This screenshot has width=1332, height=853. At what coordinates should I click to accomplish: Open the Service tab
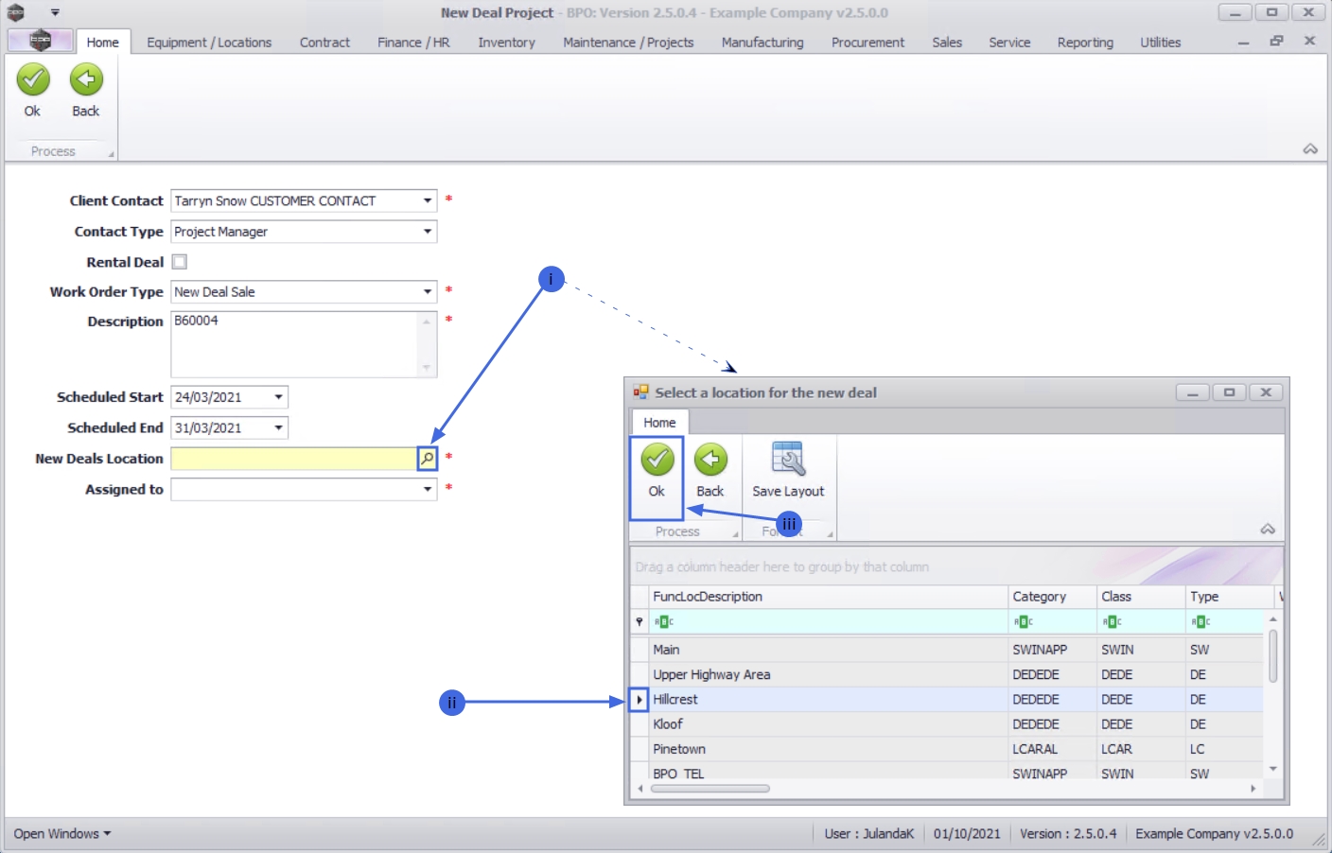tap(1009, 43)
